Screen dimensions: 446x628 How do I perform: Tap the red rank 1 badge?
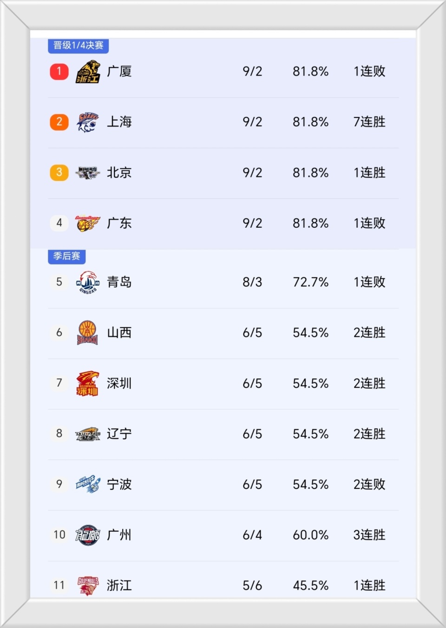tap(59, 72)
